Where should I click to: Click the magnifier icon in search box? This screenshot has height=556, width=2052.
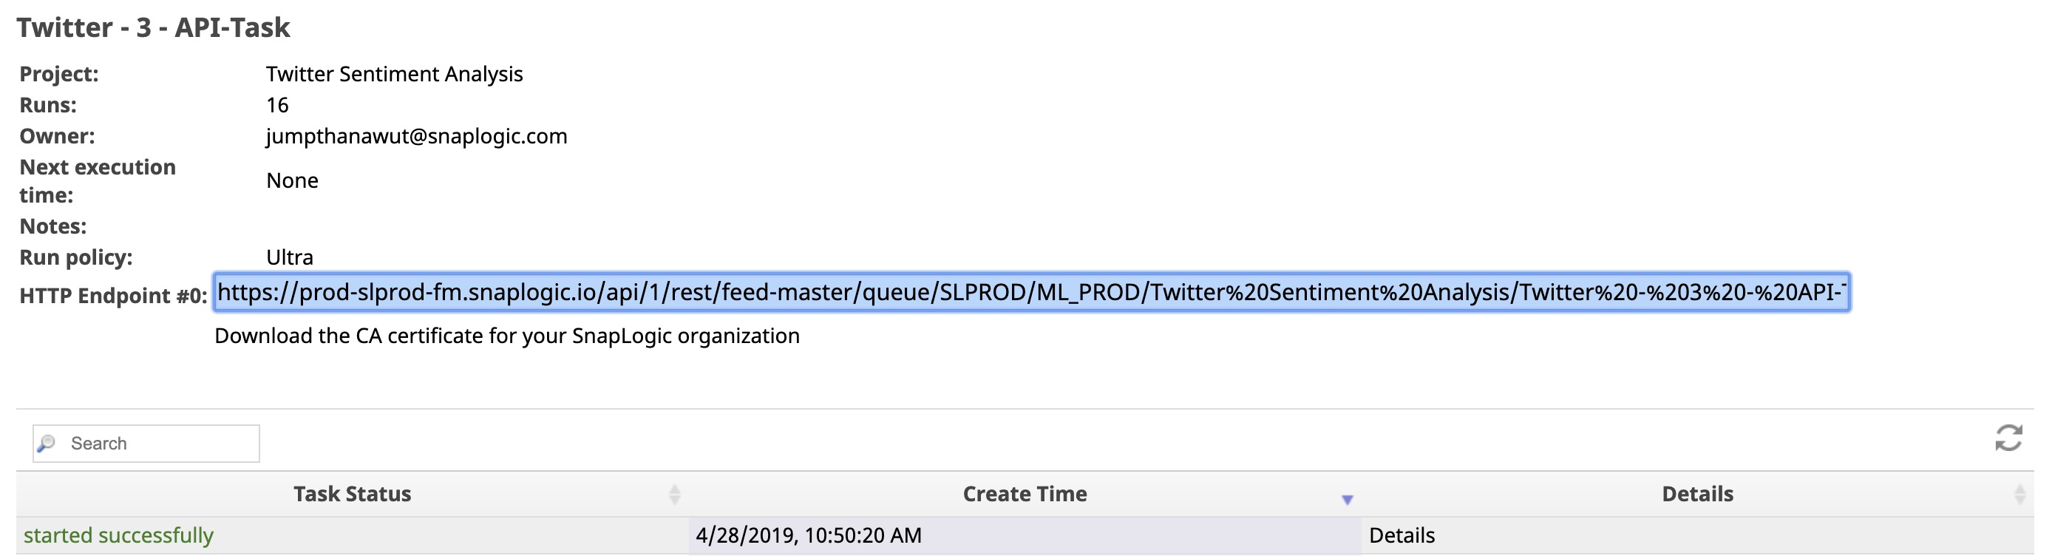click(x=47, y=443)
